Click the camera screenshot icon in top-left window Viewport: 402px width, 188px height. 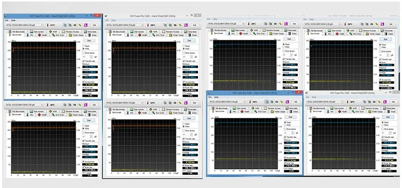tap(75, 25)
